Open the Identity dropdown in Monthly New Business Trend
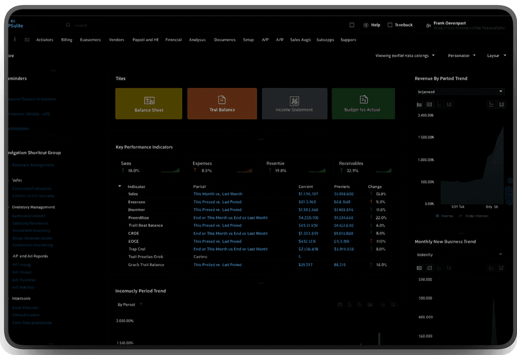 (x=459, y=254)
